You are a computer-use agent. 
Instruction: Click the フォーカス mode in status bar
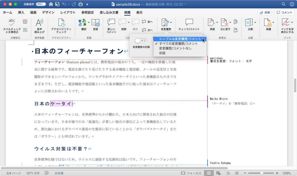[191, 173]
